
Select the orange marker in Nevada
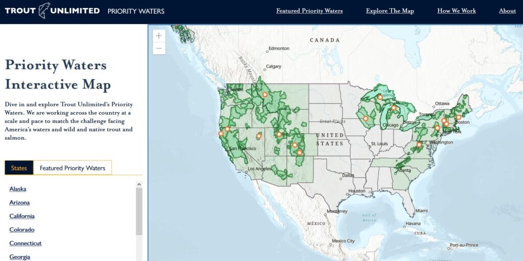(x=258, y=136)
